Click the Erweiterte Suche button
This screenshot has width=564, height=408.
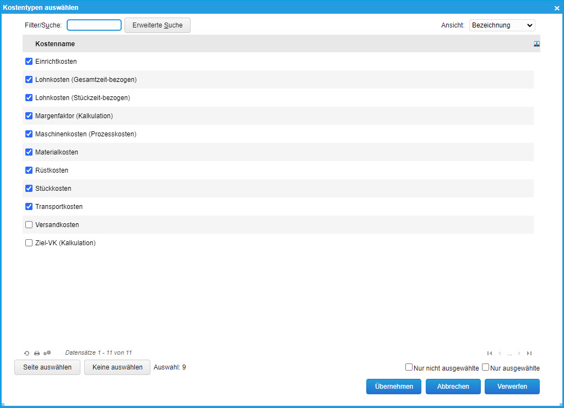158,25
